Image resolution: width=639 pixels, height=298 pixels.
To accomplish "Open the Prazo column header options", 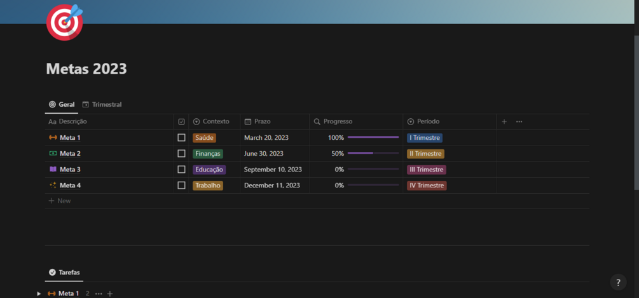I will click(x=275, y=122).
